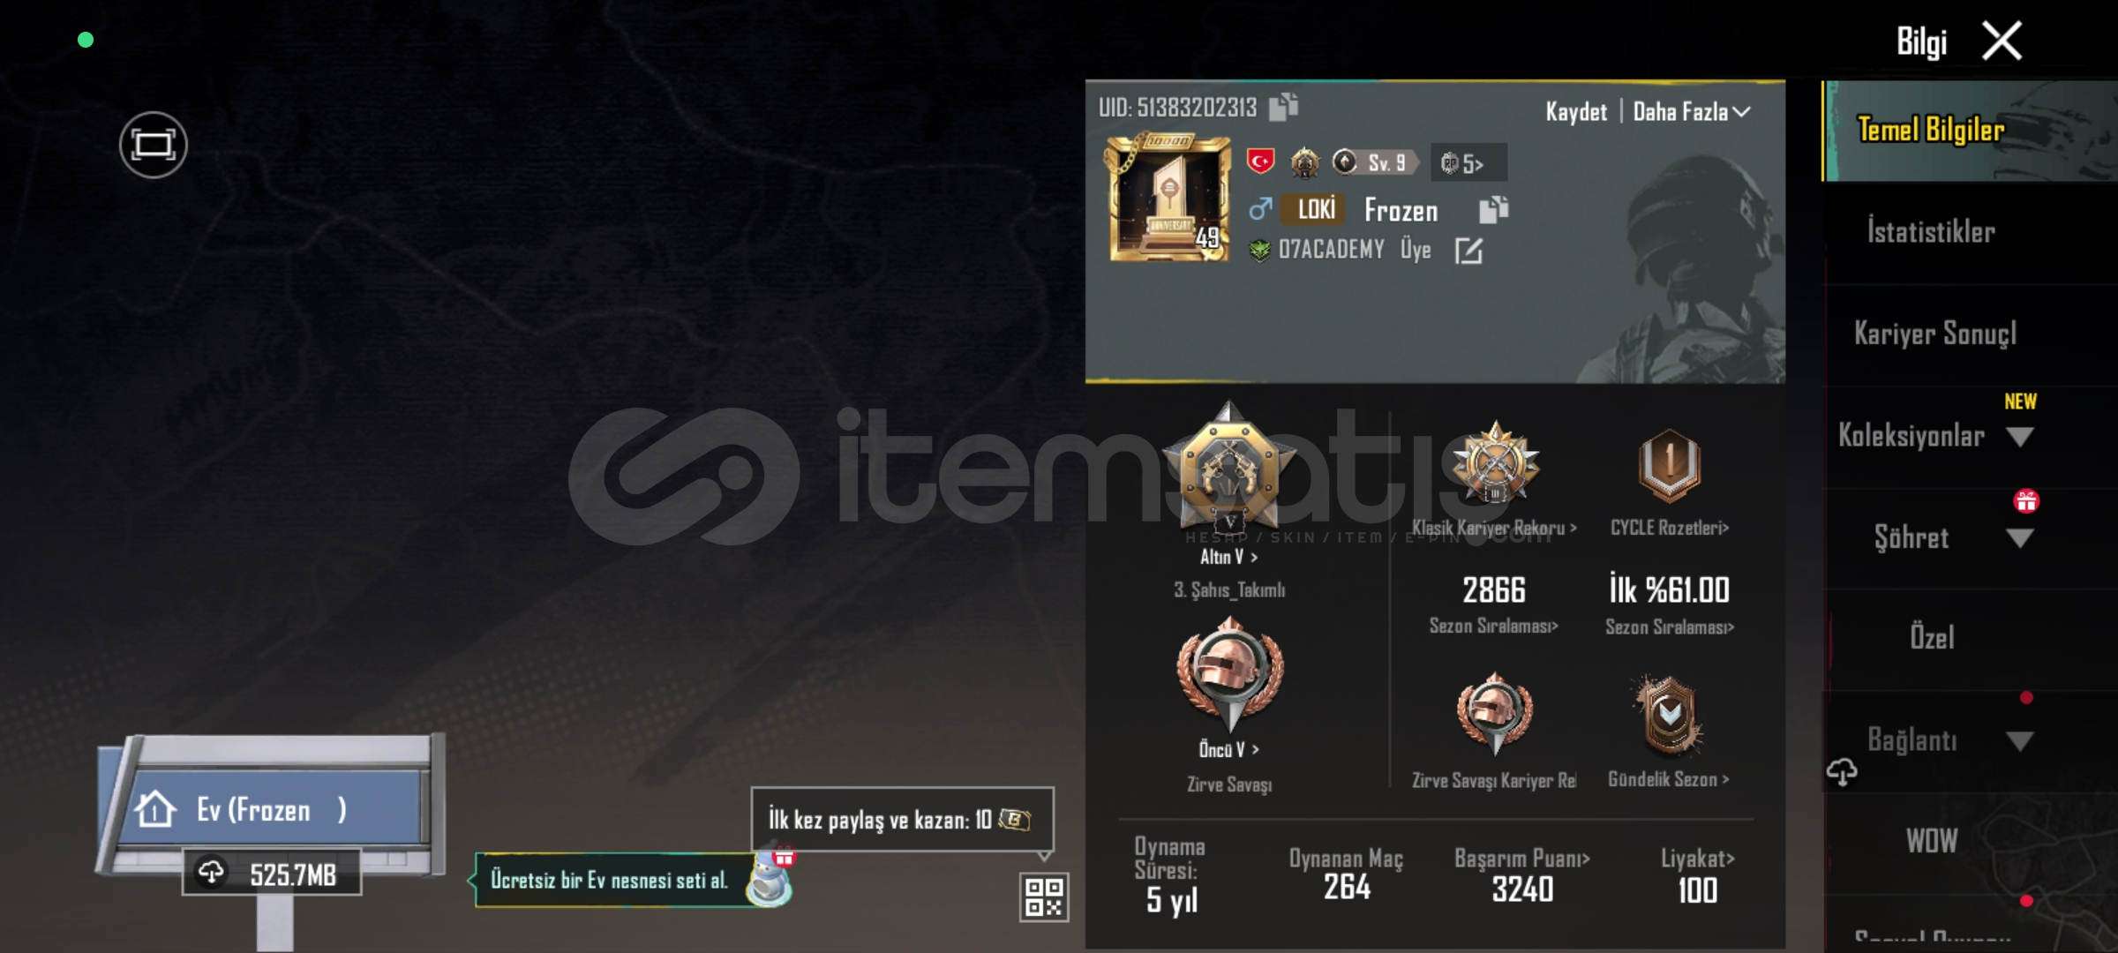Tap the cloud download icon near Bağlantı
Viewport: 2118px width, 953px height.
(x=1842, y=773)
